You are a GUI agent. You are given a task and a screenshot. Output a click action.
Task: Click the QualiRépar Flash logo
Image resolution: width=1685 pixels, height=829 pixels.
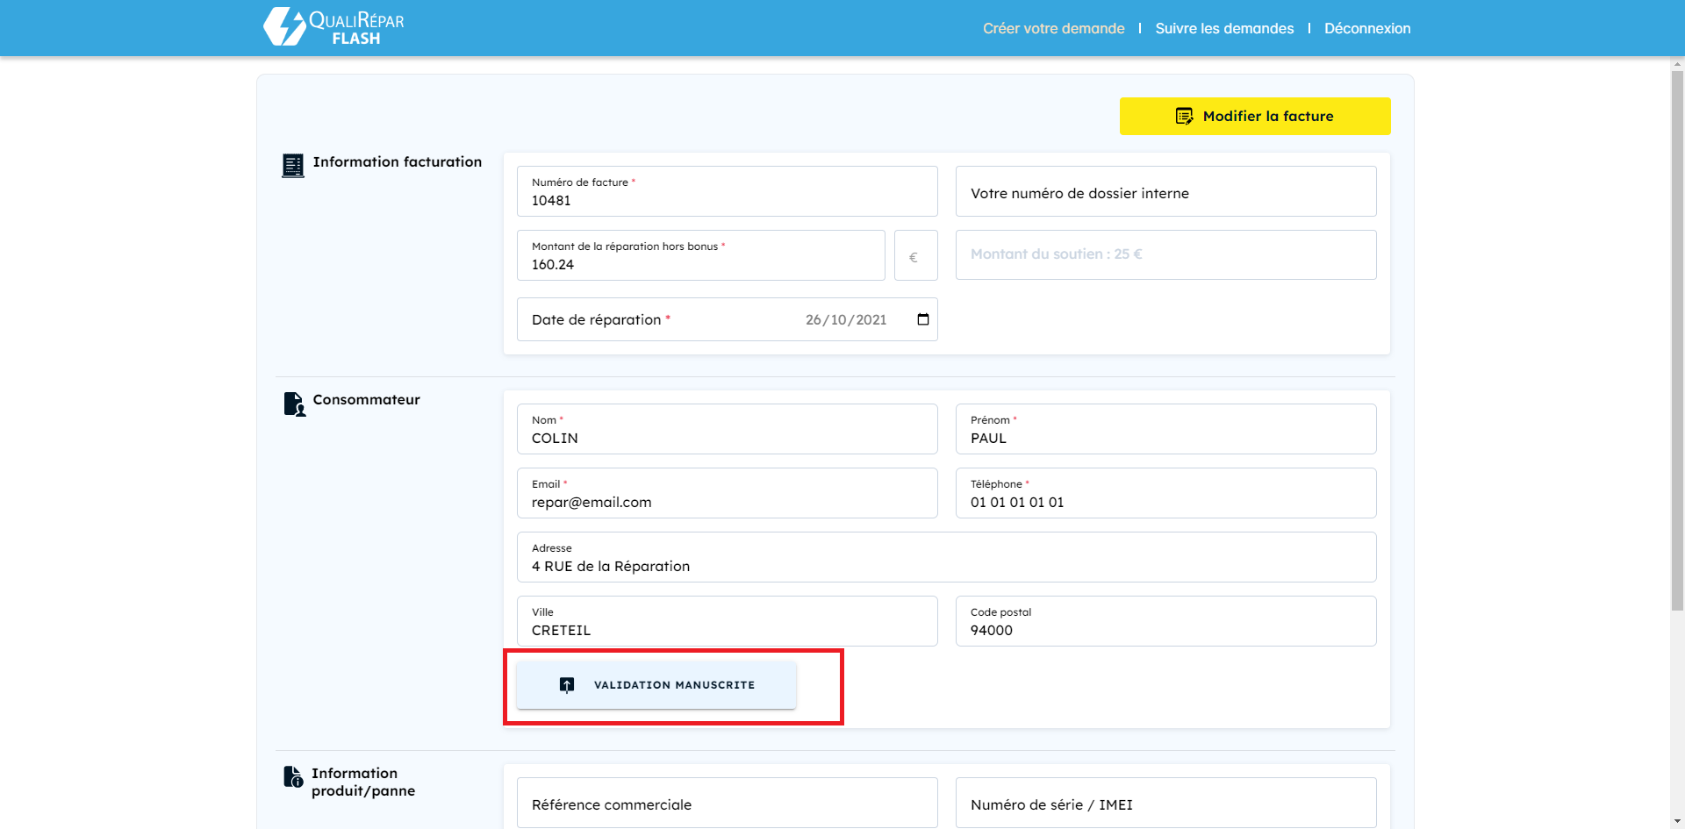(x=333, y=27)
